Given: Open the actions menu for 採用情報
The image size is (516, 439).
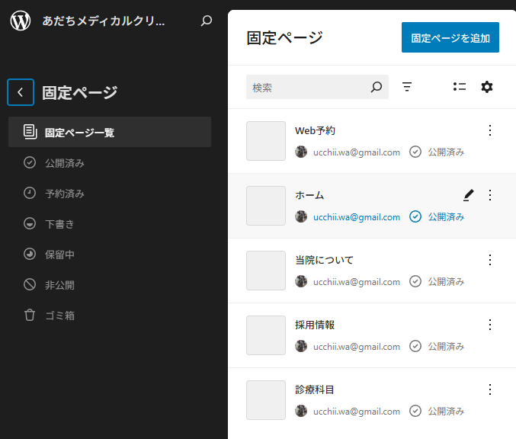Looking at the screenshot, I should click(x=490, y=325).
